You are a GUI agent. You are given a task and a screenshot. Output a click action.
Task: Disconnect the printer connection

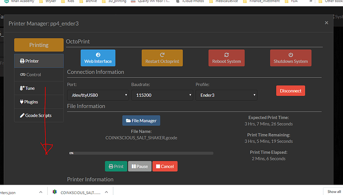coord(290,91)
